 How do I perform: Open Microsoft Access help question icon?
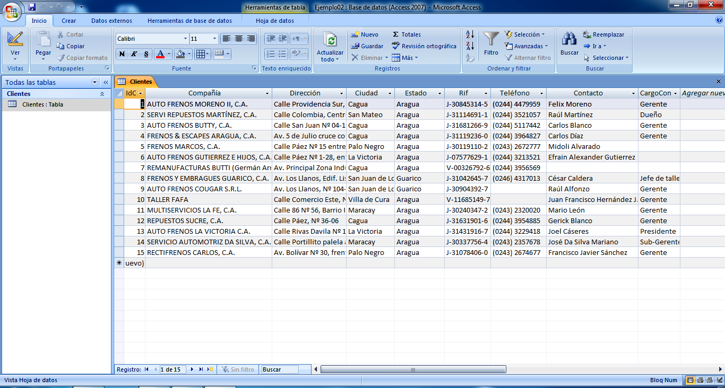click(x=719, y=20)
